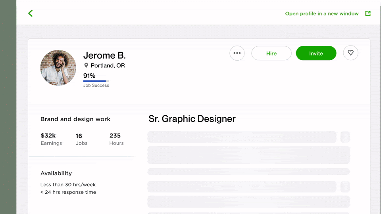
Task: Click Less than 30 hrs/week text
Action: click(68, 185)
